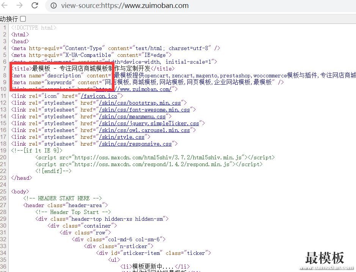Click the header class header-area line
The width and height of the screenshot is (356, 272).
click(x=65, y=205)
